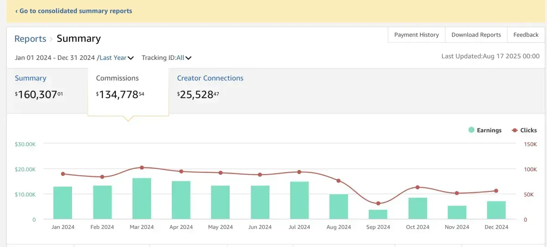Click the Mar 2024 earnings bar
Viewport: 547px width, 247px height.
pyautogui.click(x=142, y=199)
